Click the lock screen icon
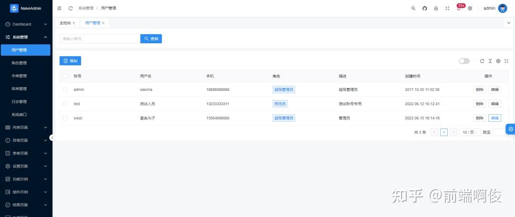The width and height of the screenshot is (515, 217). click(x=436, y=8)
